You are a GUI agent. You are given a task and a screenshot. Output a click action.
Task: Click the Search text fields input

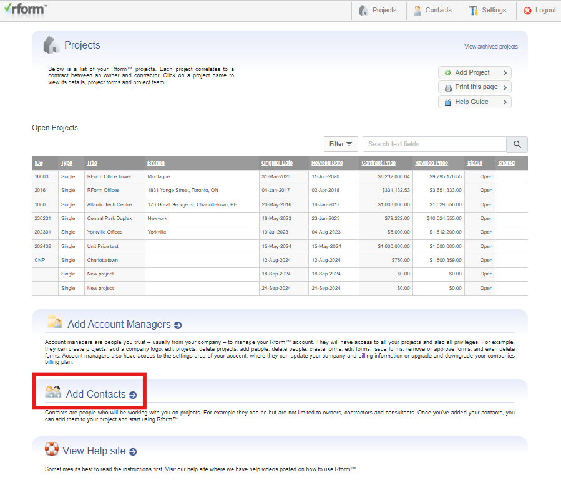434,145
